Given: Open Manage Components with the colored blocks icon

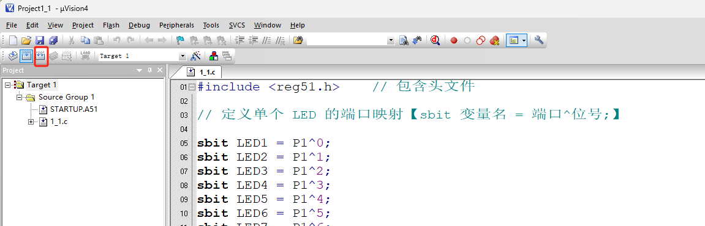Looking at the screenshot, I should 214,56.
